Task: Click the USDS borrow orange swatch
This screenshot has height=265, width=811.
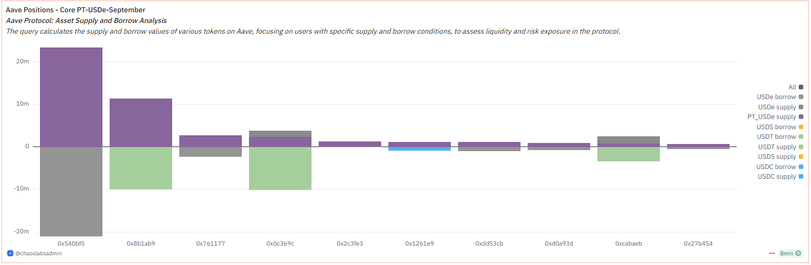Action: pyautogui.click(x=801, y=127)
